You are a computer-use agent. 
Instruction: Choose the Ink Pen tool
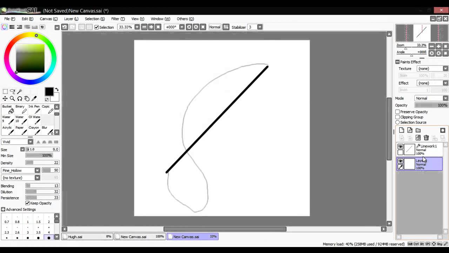click(x=34, y=109)
